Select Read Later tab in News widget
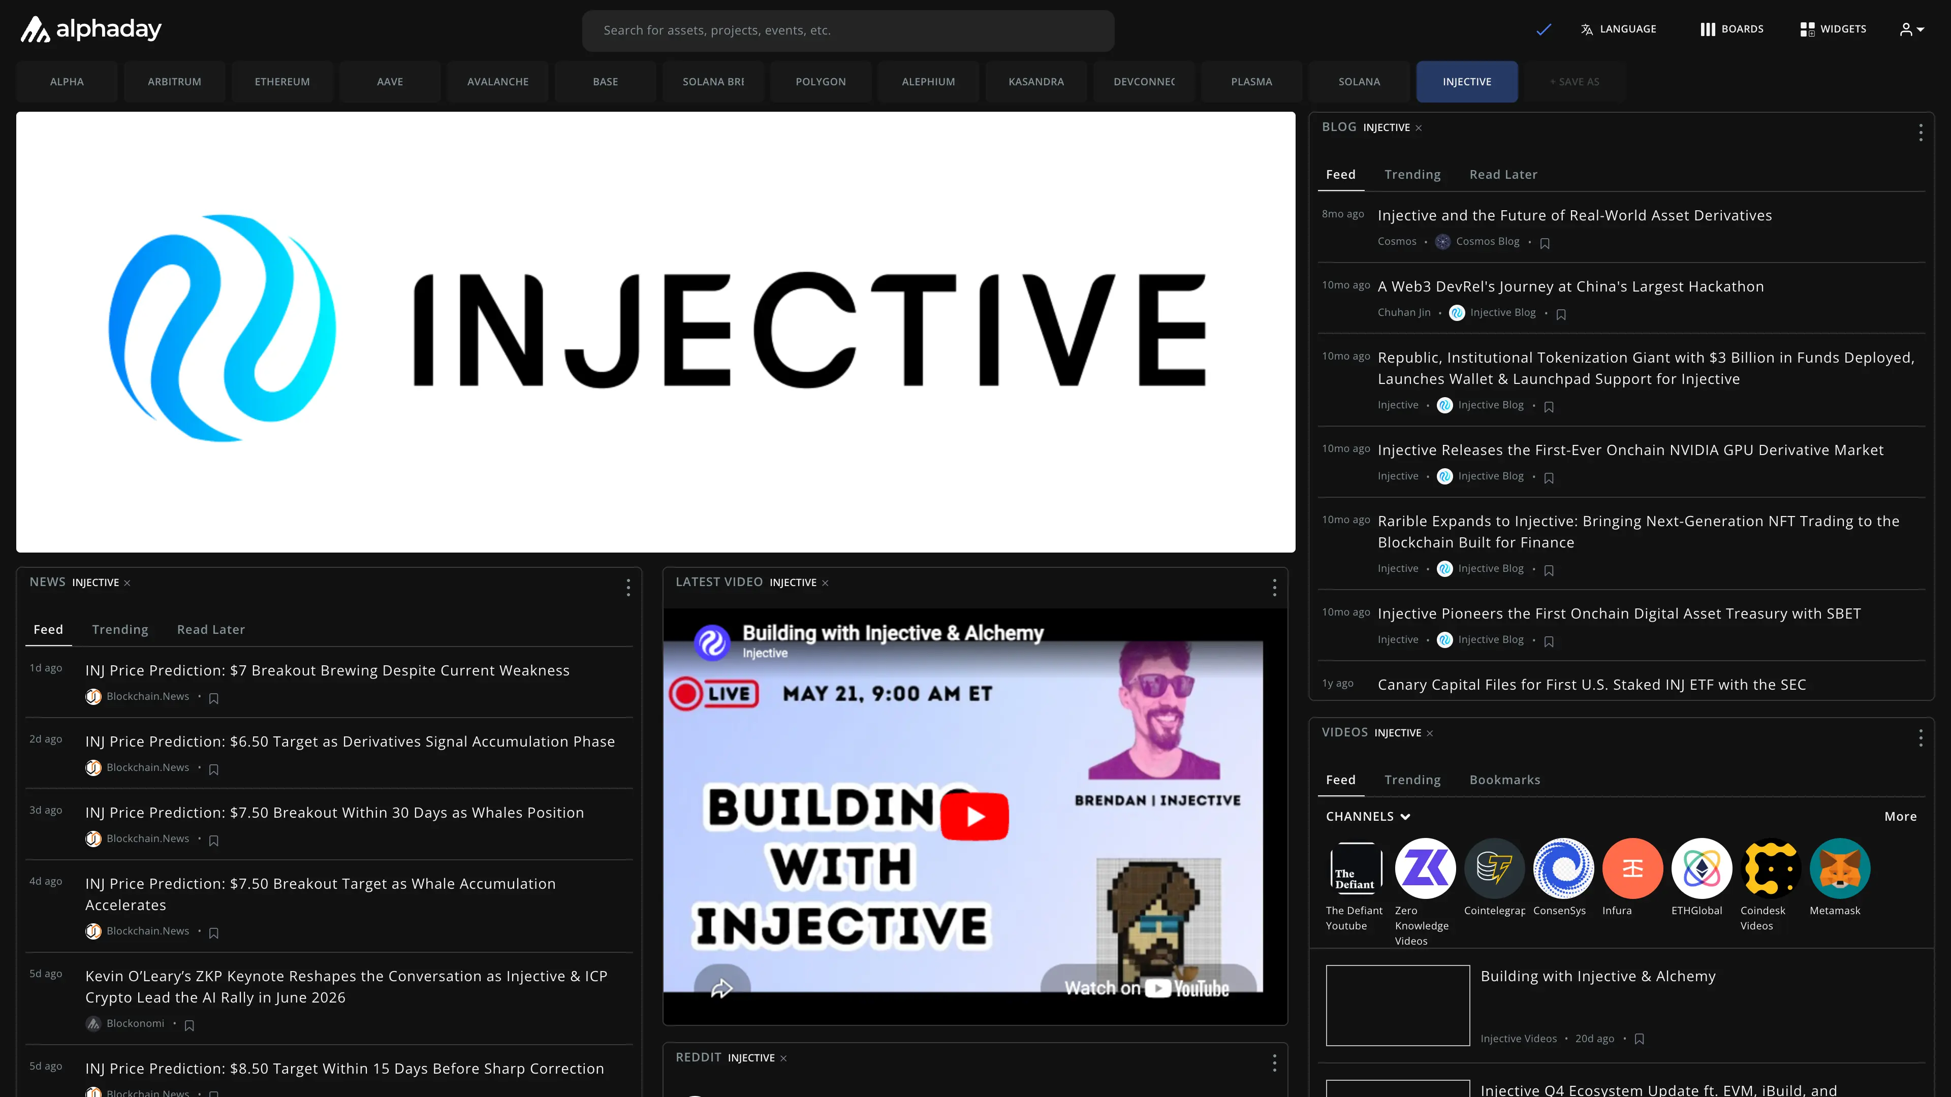Screen dimensions: 1951x1097 [211, 630]
